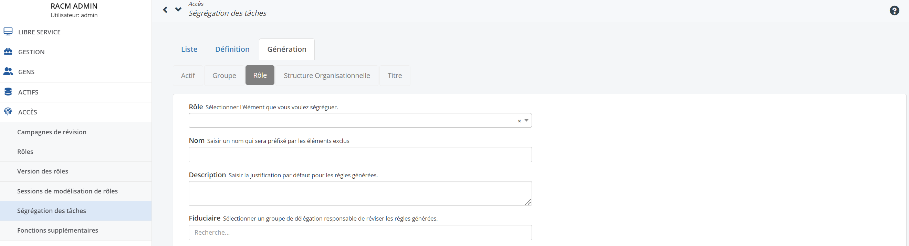Screen dimensions: 909x246
Task: Select the Rôle sub-tab
Action: (x=260, y=75)
